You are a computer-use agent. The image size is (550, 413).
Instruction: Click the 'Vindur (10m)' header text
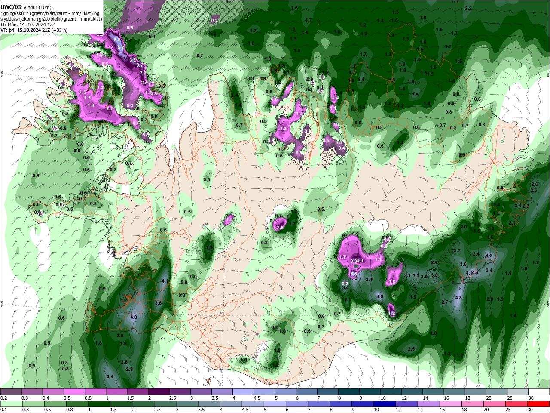[37, 7]
